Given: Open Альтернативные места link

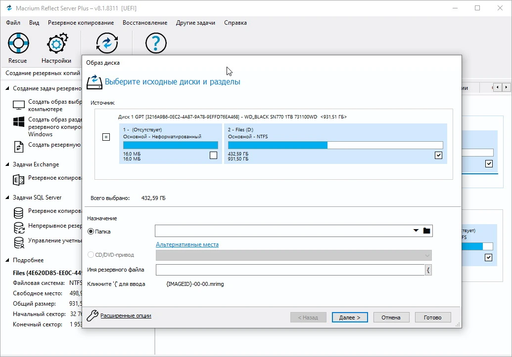Looking at the screenshot, I should 187,244.
